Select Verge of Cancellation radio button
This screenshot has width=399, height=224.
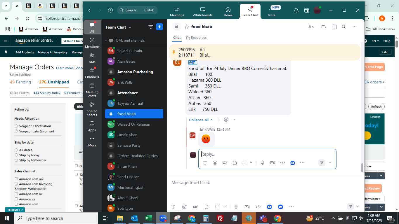click(x=16, y=126)
